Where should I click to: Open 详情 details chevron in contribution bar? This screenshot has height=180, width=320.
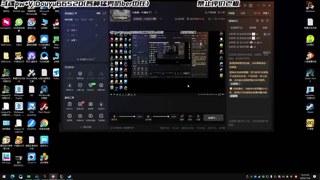tap(266, 13)
